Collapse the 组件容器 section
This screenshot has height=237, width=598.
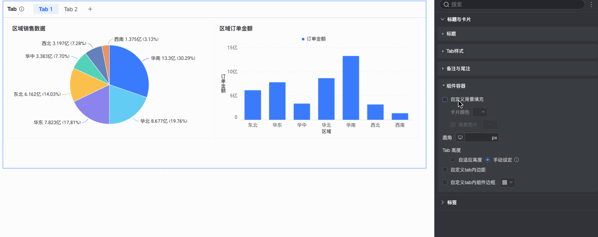(455, 86)
